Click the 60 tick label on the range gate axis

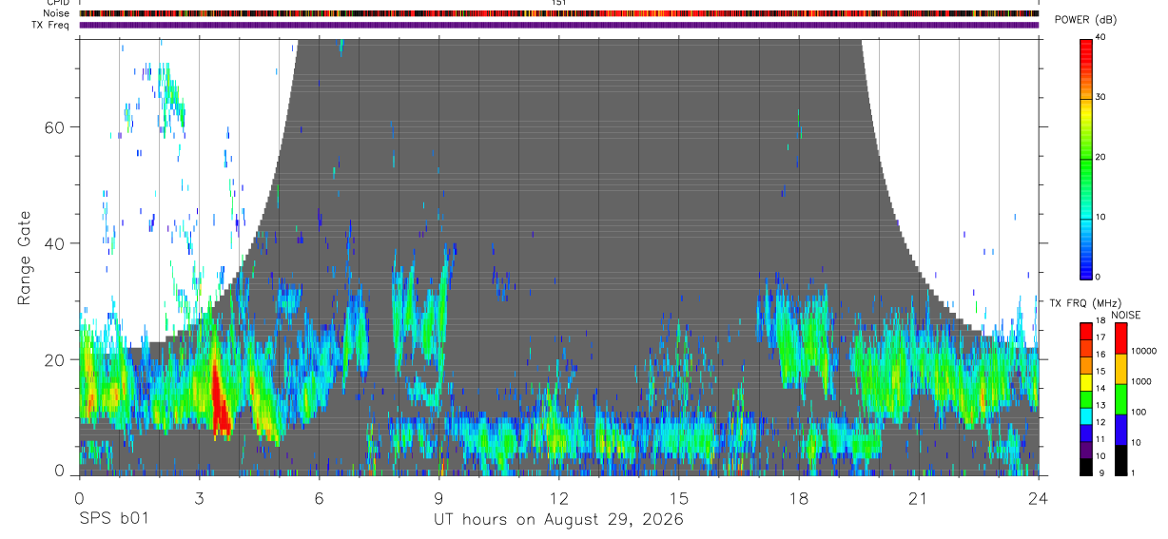(56, 126)
